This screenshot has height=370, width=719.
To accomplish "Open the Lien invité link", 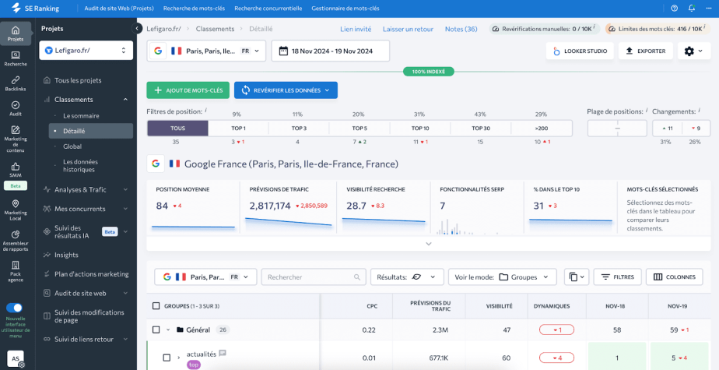I will click(356, 29).
